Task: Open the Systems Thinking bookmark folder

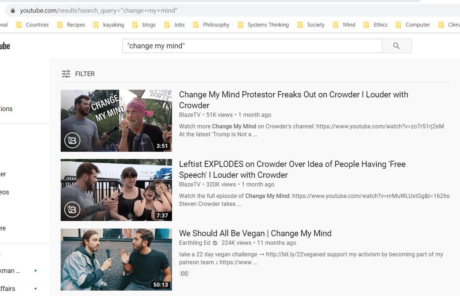Action: pos(263,24)
